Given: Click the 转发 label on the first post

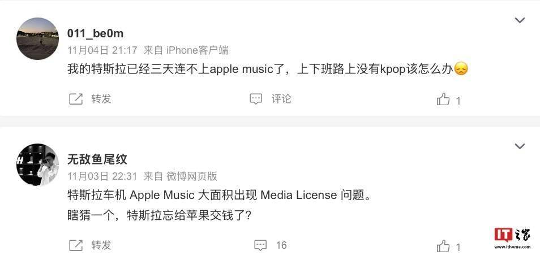Looking at the screenshot, I should [x=101, y=99].
